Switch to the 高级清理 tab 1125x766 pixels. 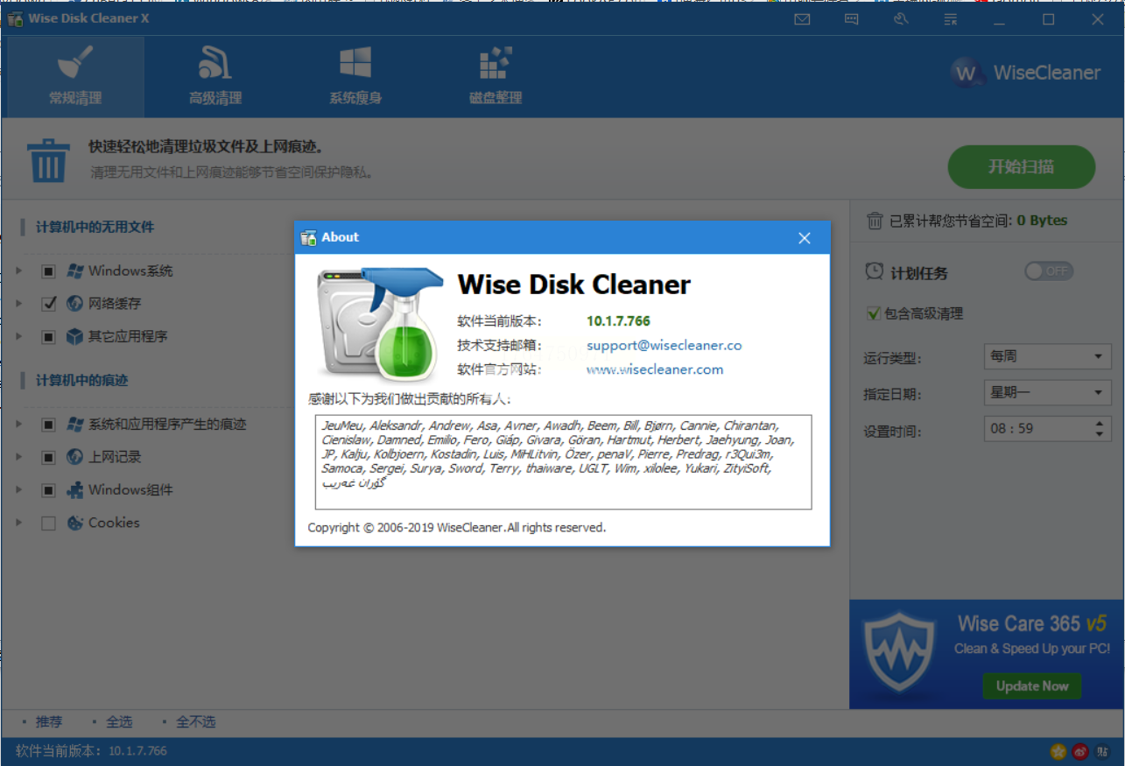click(215, 76)
